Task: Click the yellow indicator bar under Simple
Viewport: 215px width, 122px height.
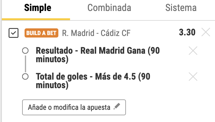Action: point(36,19)
